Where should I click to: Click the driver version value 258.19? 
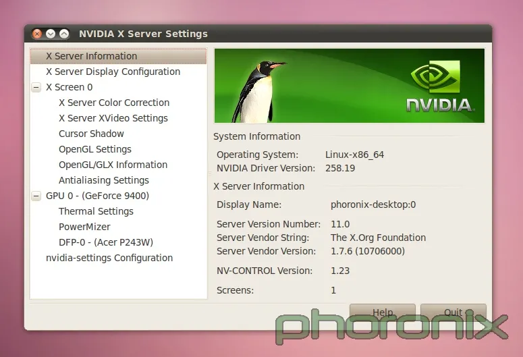click(340, 168)
